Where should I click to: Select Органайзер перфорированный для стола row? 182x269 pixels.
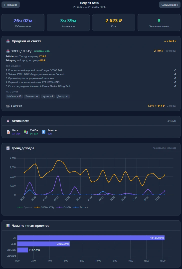(x=91, y=78)
